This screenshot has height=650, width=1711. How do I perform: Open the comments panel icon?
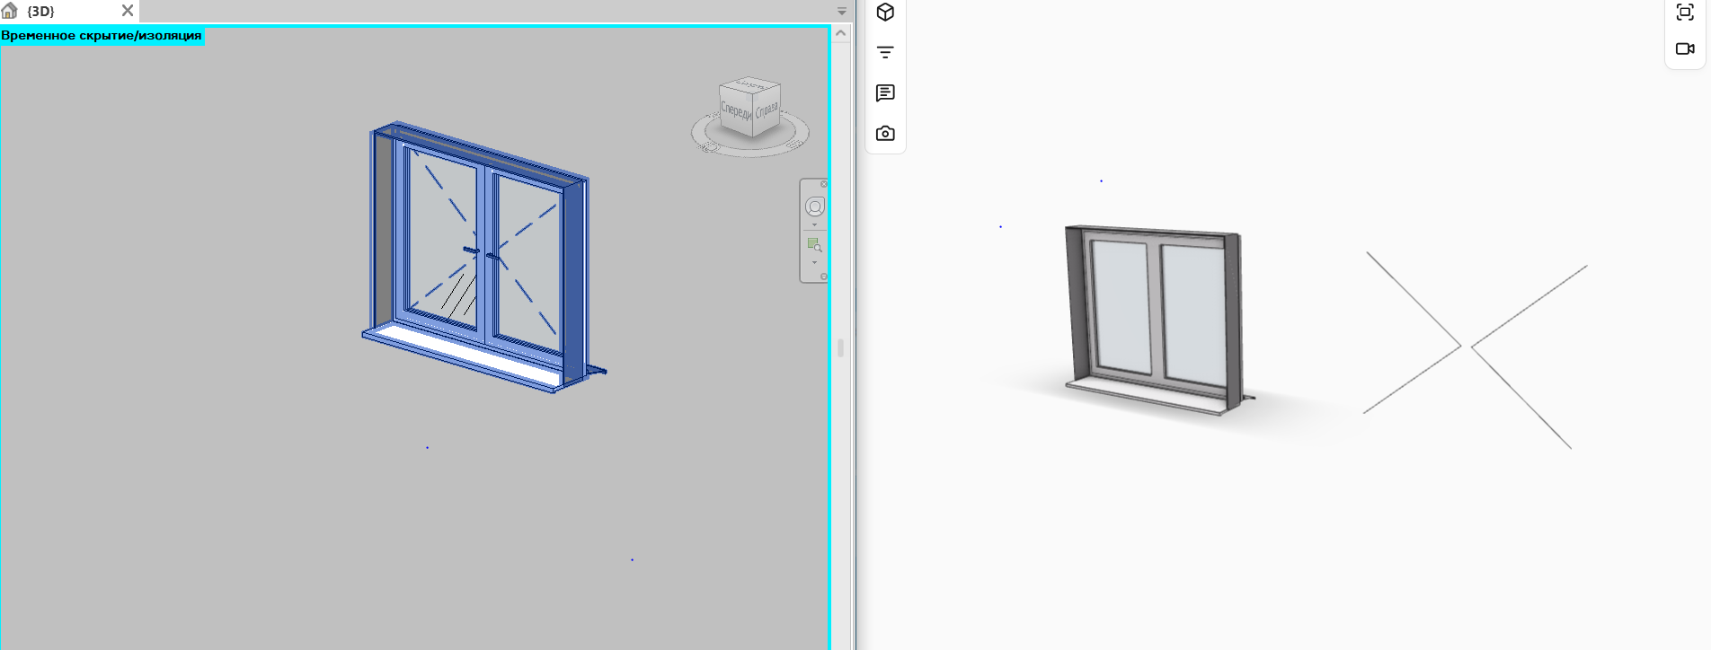(885, 92)
